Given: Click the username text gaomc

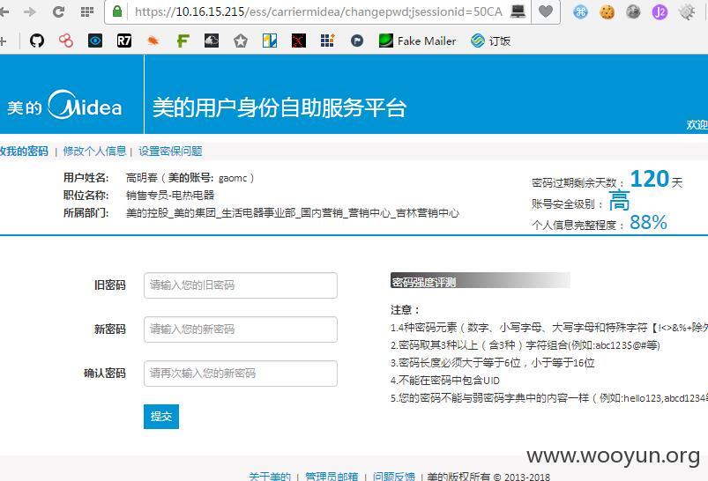Looking at the screenshot, I should pyautogui.click(x=233, y=178).
